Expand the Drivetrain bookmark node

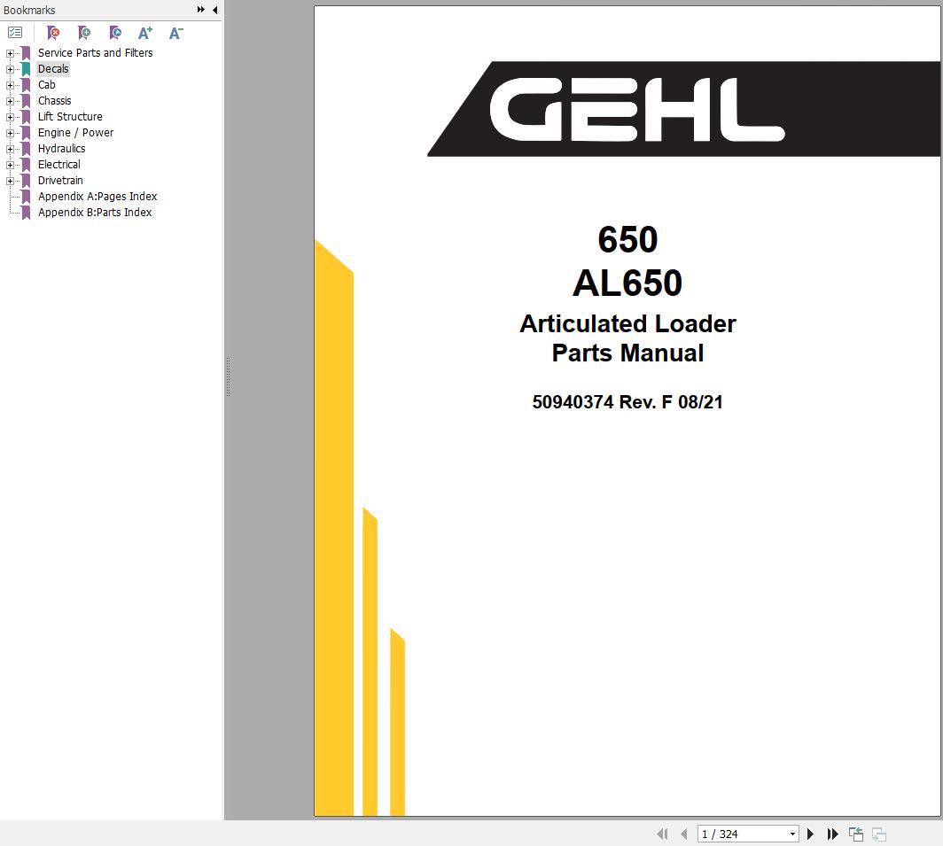click(x=10, y=181)
